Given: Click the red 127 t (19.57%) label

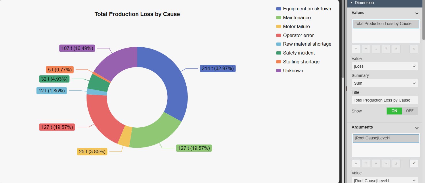Looking at the screenshot, I should [x=57, y=127].
